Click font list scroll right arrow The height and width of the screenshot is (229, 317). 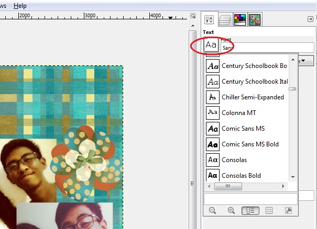click(283, 186)
